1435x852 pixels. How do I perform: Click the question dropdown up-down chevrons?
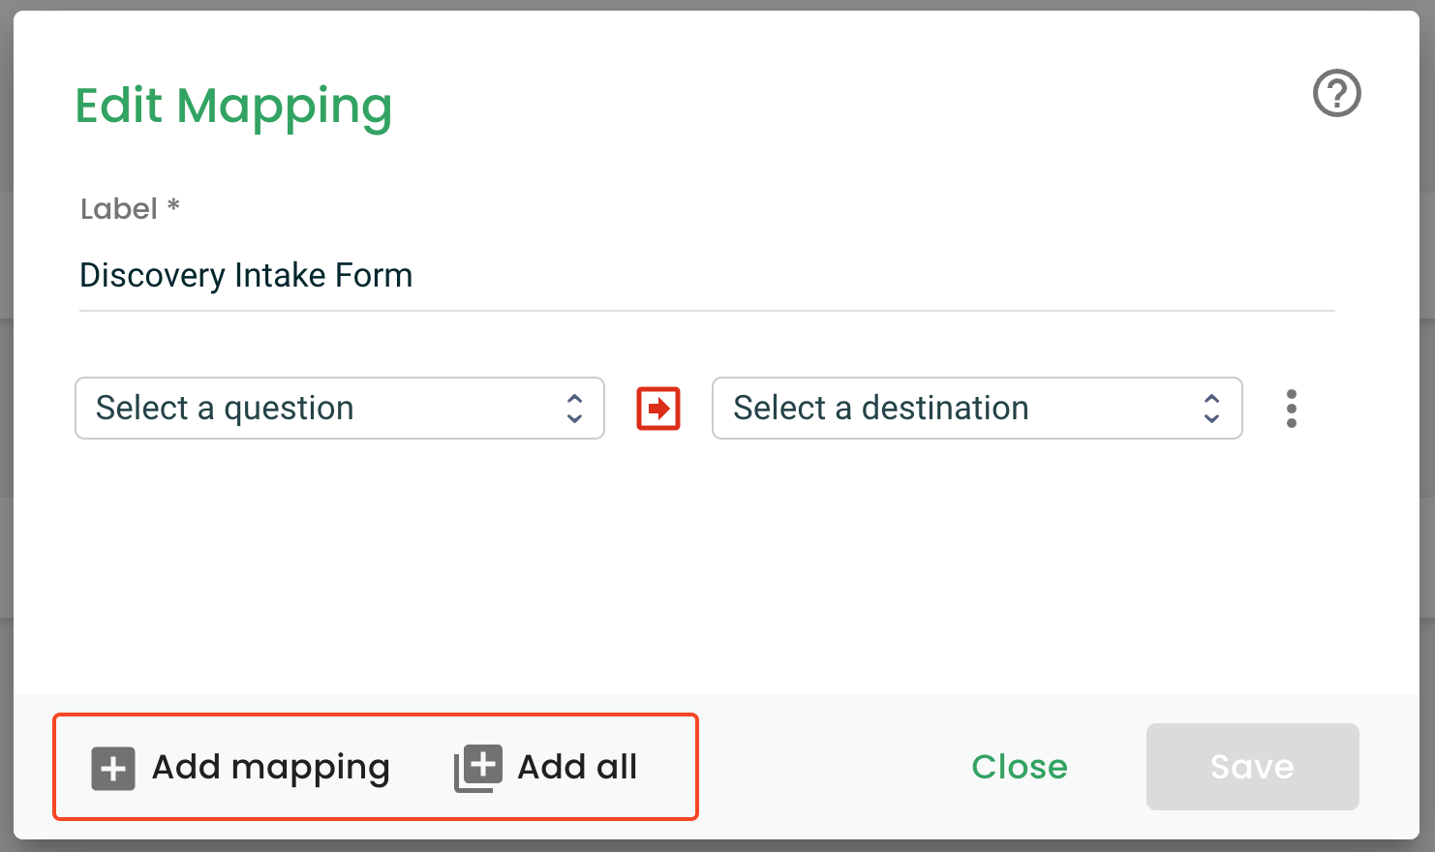pos(574,408)
